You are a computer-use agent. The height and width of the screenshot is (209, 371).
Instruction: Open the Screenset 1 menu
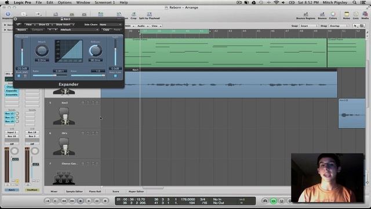tap(104, 2)
